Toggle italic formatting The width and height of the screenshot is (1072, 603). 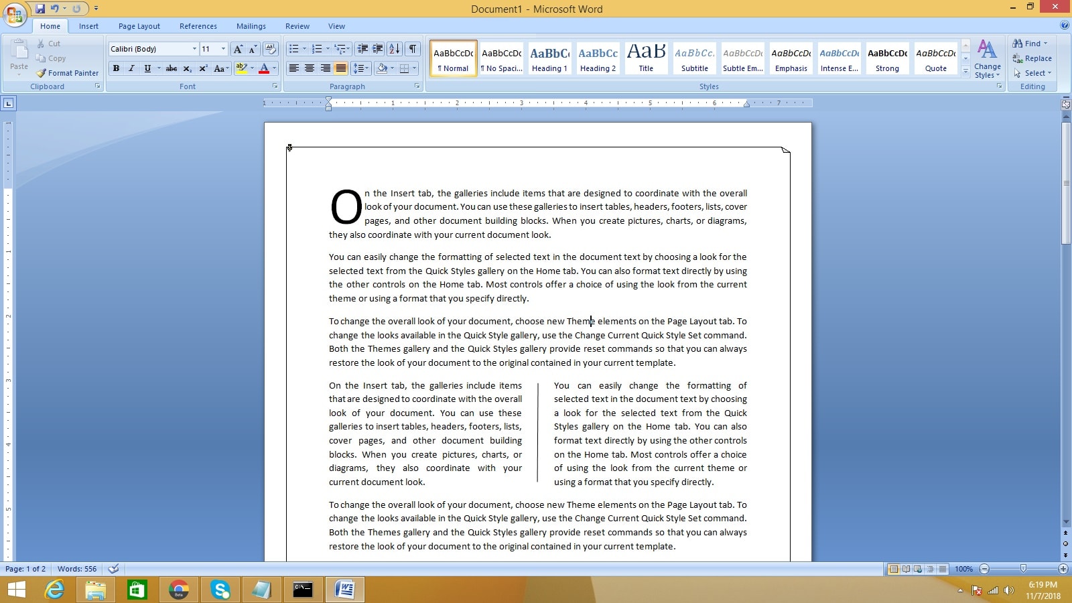[131, 68]
